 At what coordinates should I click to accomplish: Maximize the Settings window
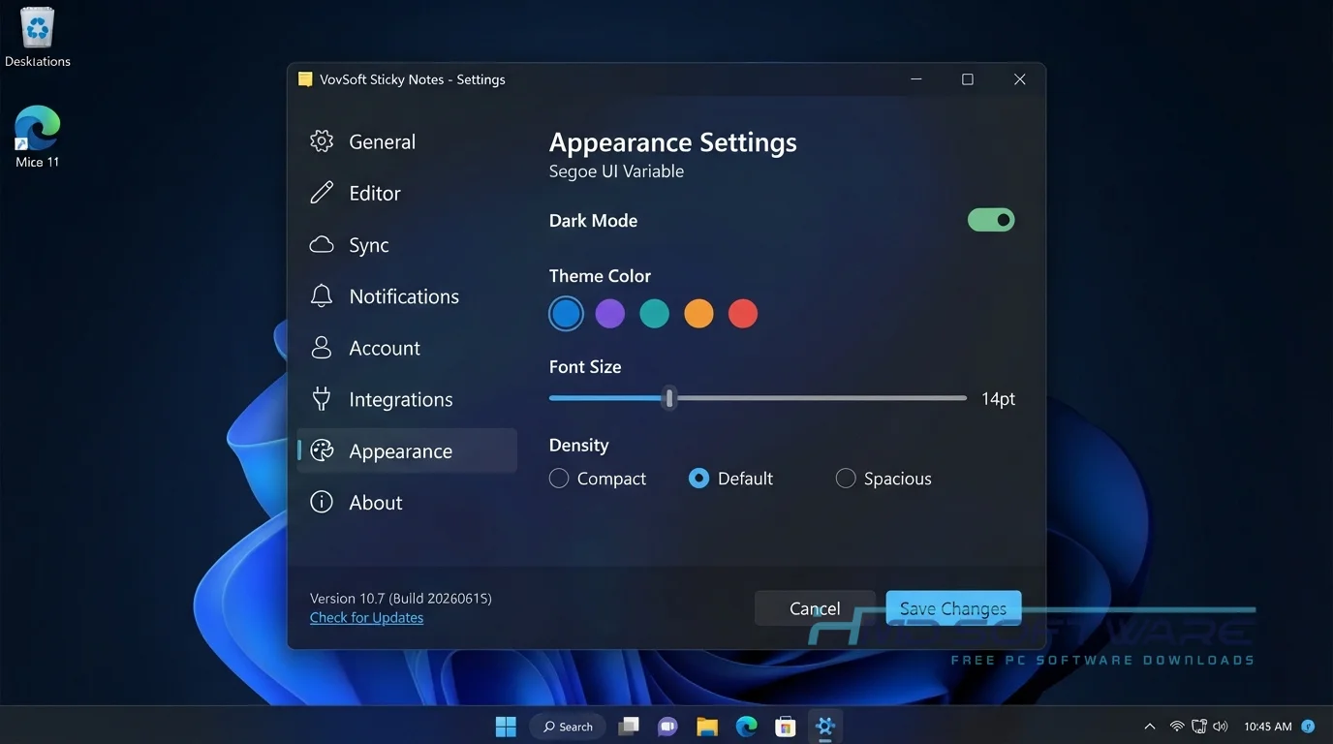tap(967, 79)
